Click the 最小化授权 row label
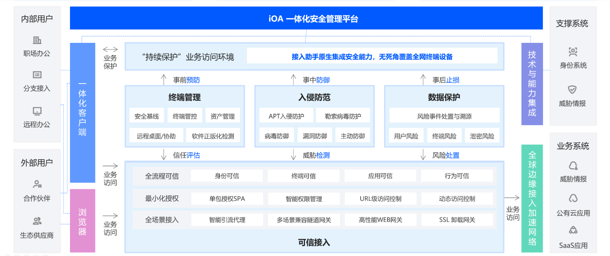The image size is (610, 256). 162,198
